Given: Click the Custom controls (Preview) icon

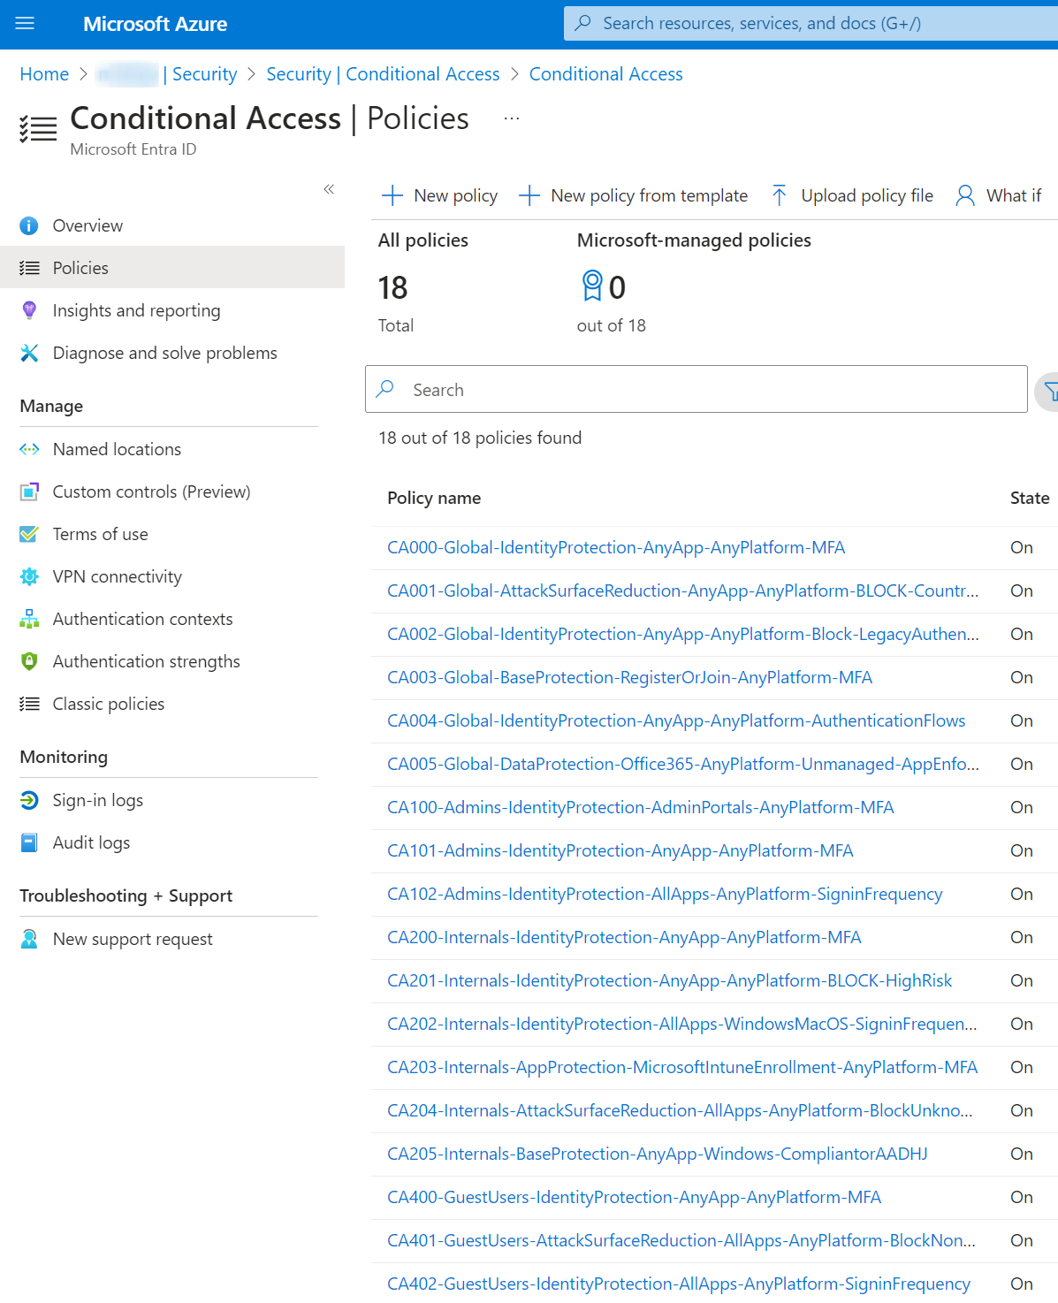Looking at the screenshot, I should [x=29, y=492].
